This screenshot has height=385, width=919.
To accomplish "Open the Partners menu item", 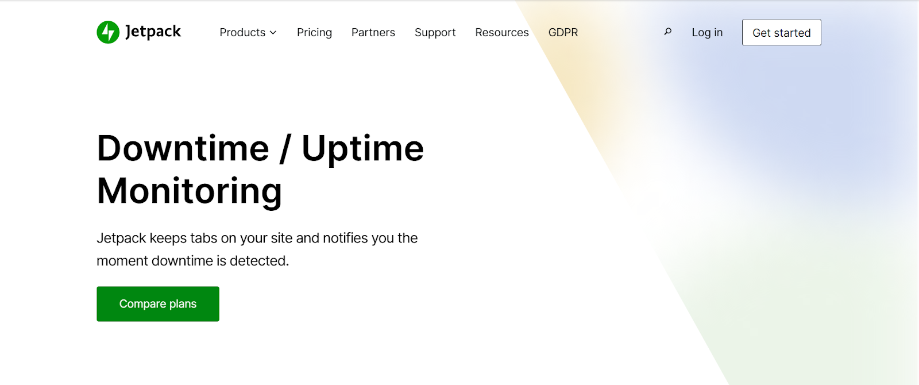I will [373, 33].
